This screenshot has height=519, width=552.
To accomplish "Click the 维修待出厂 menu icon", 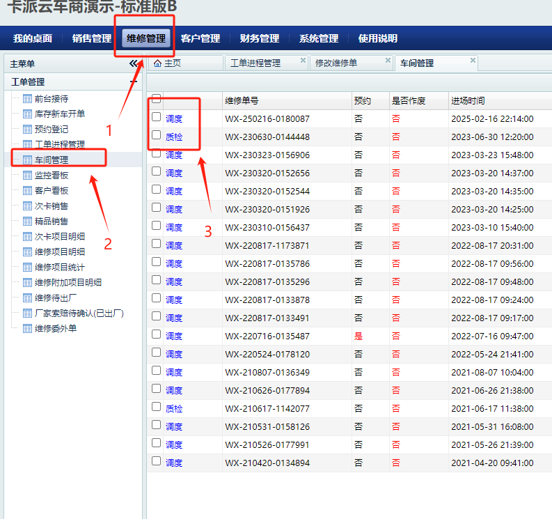I will [x=27, y=298].
